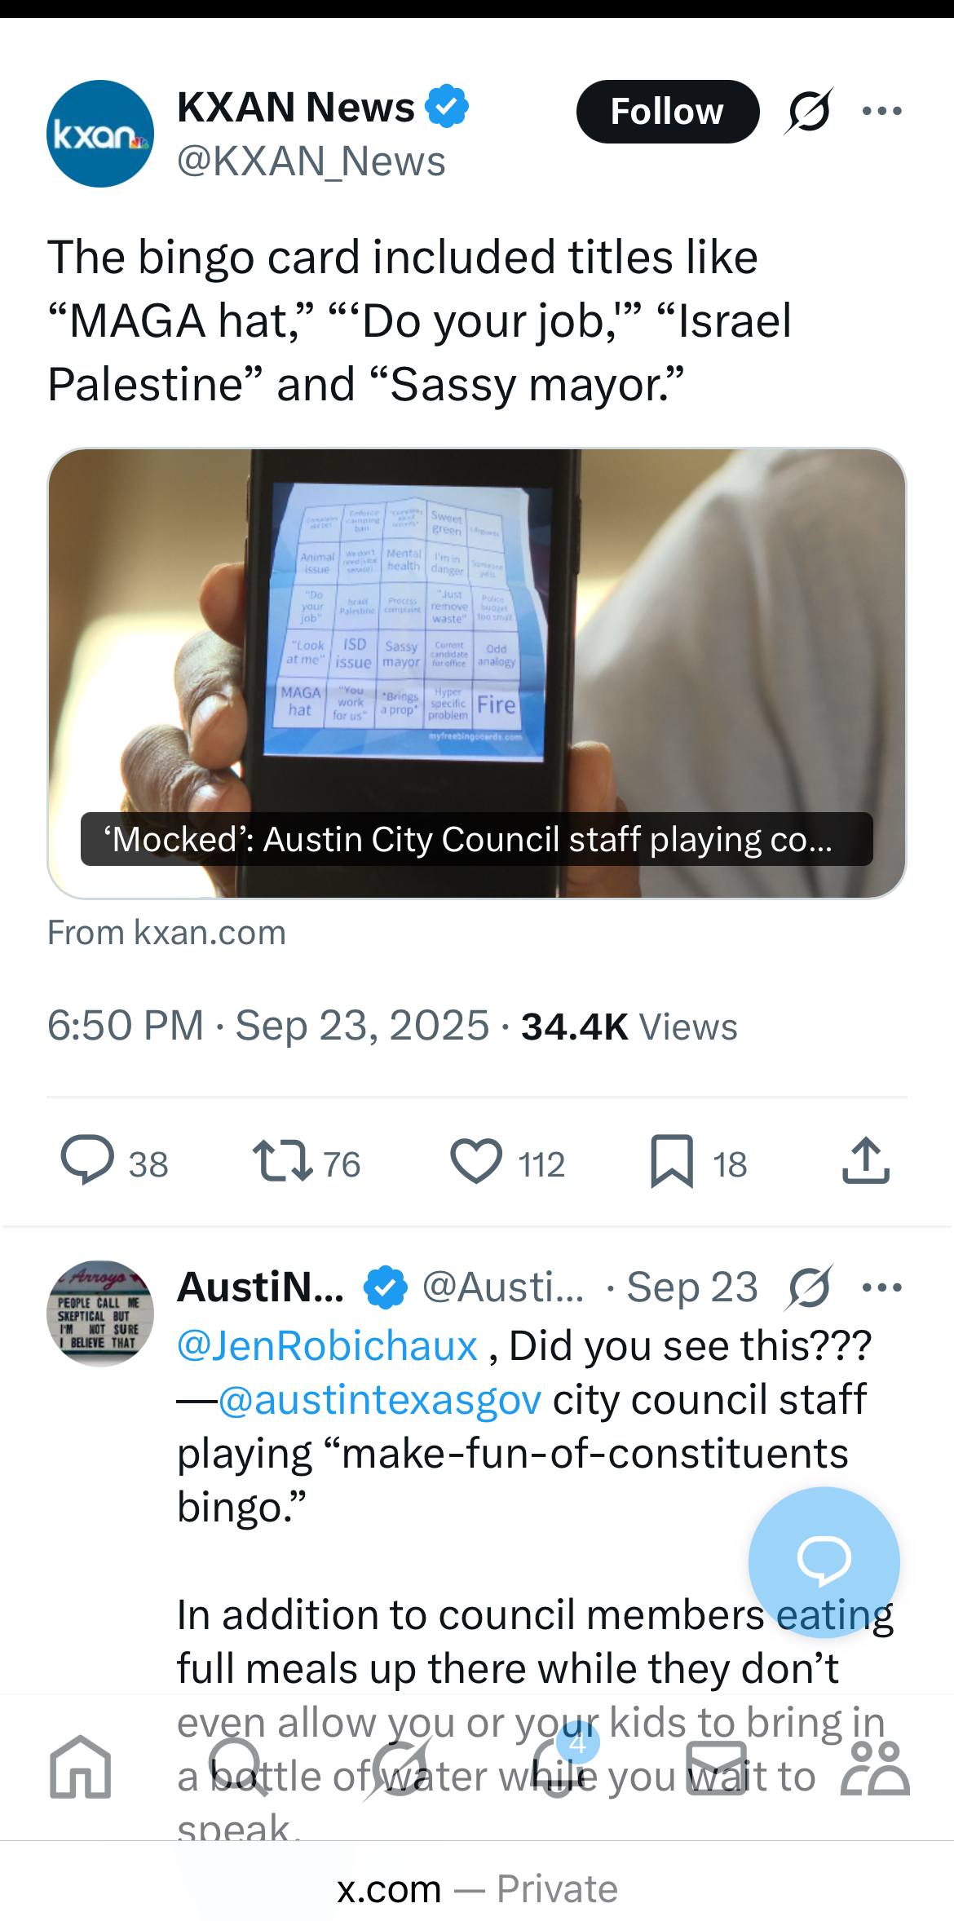This screenshot has height=1921, width=954.
Task: Visit the @JenRobichaux mention link
Action: 328,1346
